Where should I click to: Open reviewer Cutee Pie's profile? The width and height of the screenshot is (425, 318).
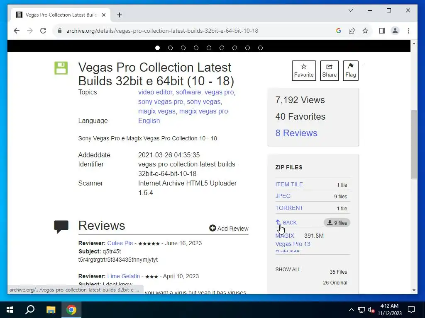[x=120, y=243]
